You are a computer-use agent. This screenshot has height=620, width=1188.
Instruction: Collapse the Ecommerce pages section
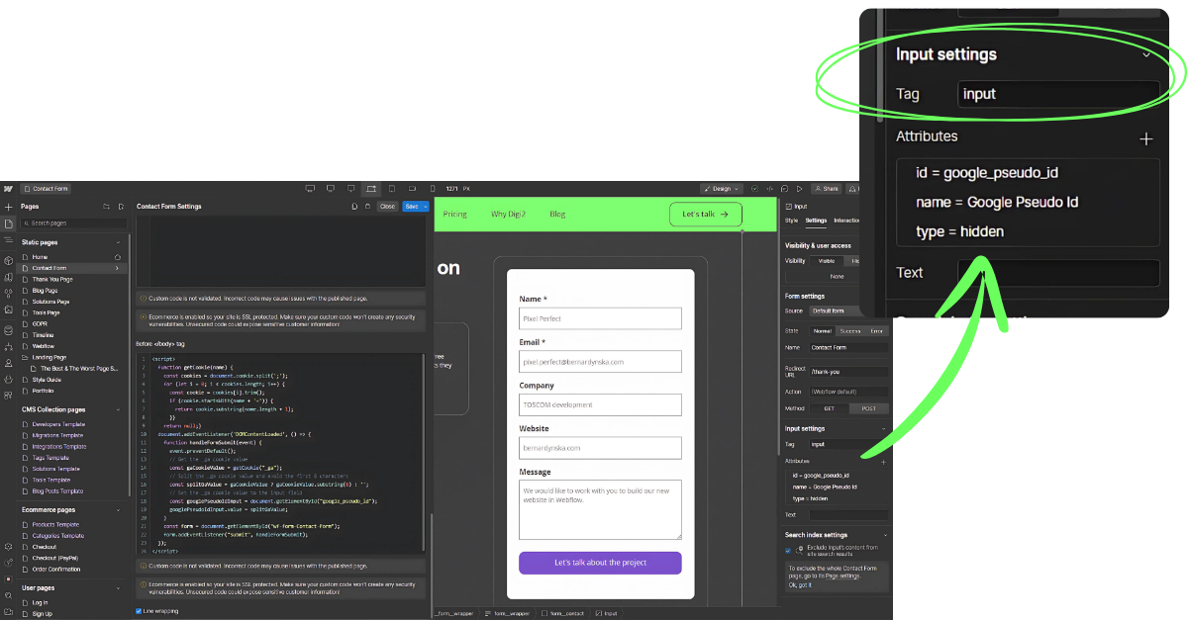[118, 509]
